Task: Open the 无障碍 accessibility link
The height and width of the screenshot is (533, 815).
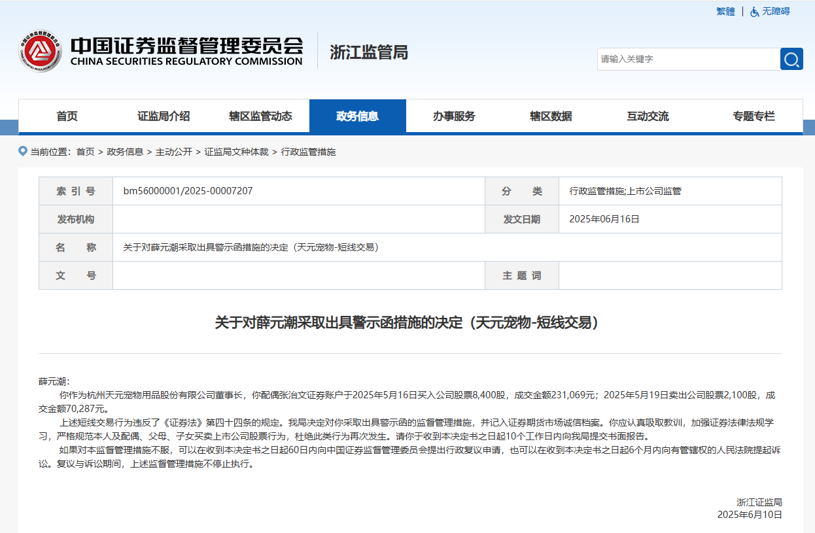Action: coord(776,12)
